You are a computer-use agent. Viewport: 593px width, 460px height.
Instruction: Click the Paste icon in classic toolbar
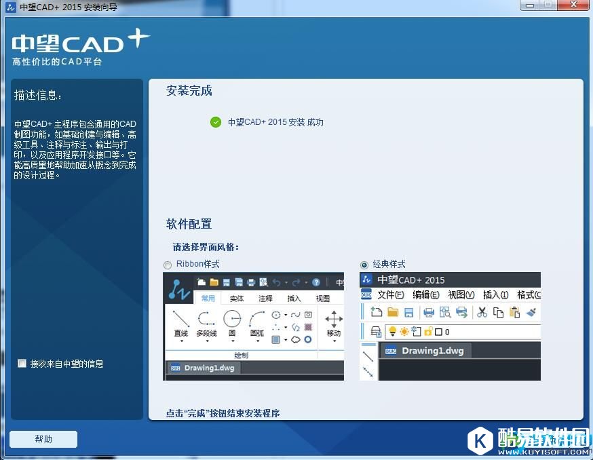[515, 313]
